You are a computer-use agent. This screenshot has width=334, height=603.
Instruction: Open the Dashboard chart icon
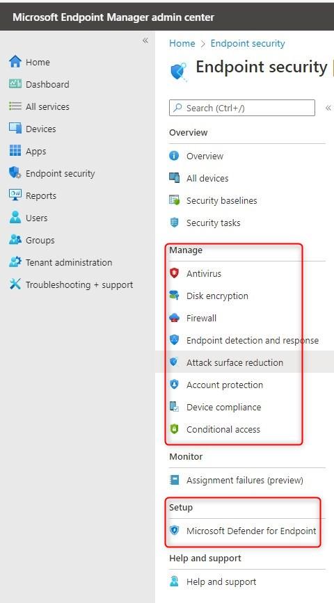pos(15,84)
